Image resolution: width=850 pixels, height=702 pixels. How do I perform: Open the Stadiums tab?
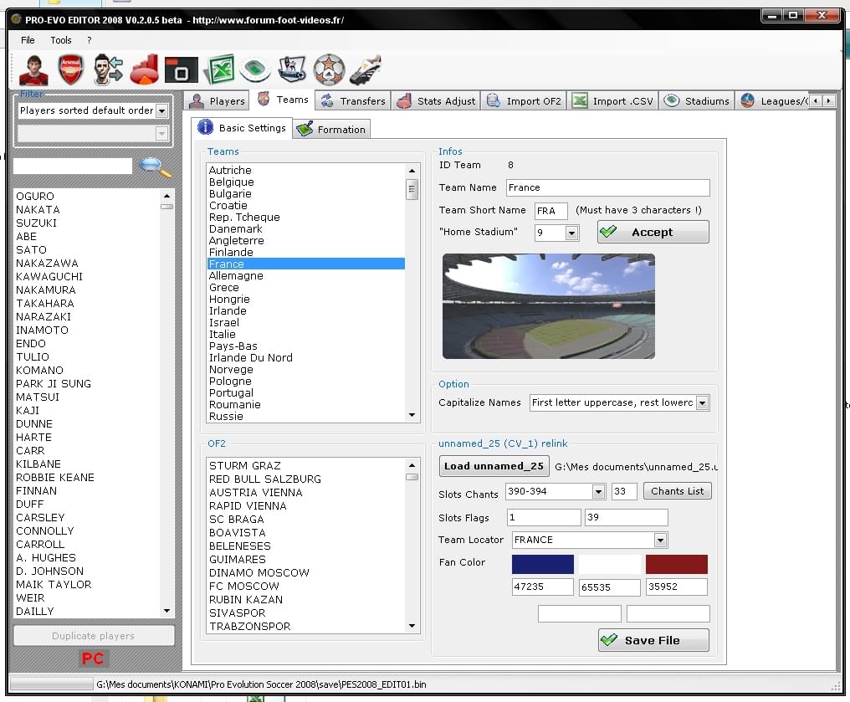click(x=697, y=101)
